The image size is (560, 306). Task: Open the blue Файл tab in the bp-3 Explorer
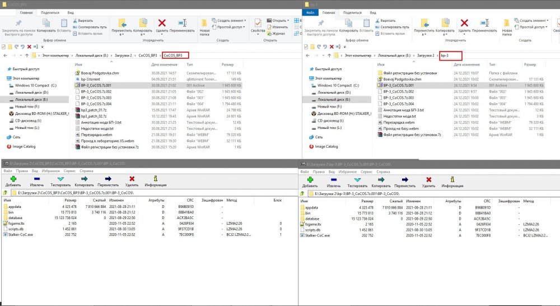click(311, 12)
